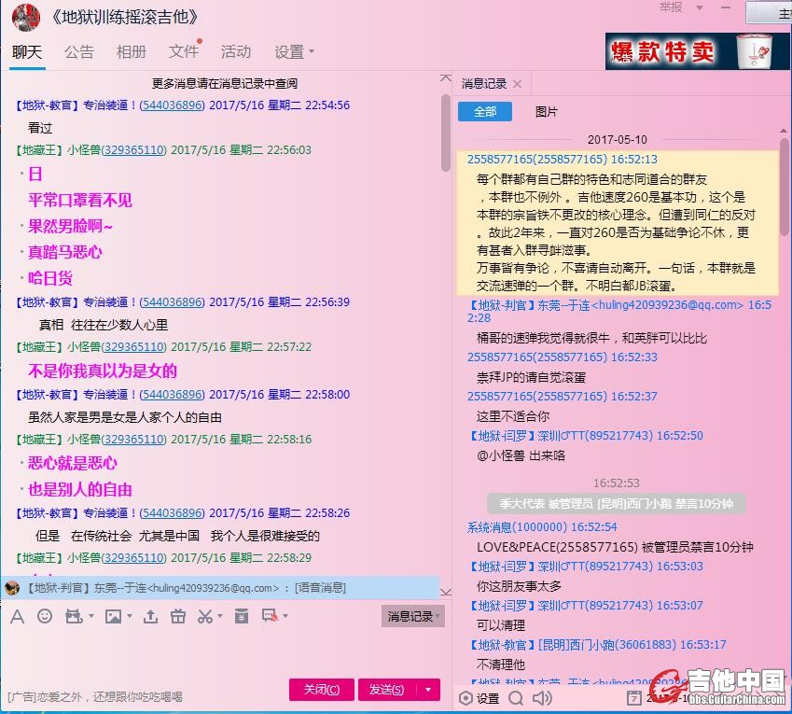Open the 消息记录 button dropdown
The height and width of the screenshot is (714, 792).
[x=438, y=616]
